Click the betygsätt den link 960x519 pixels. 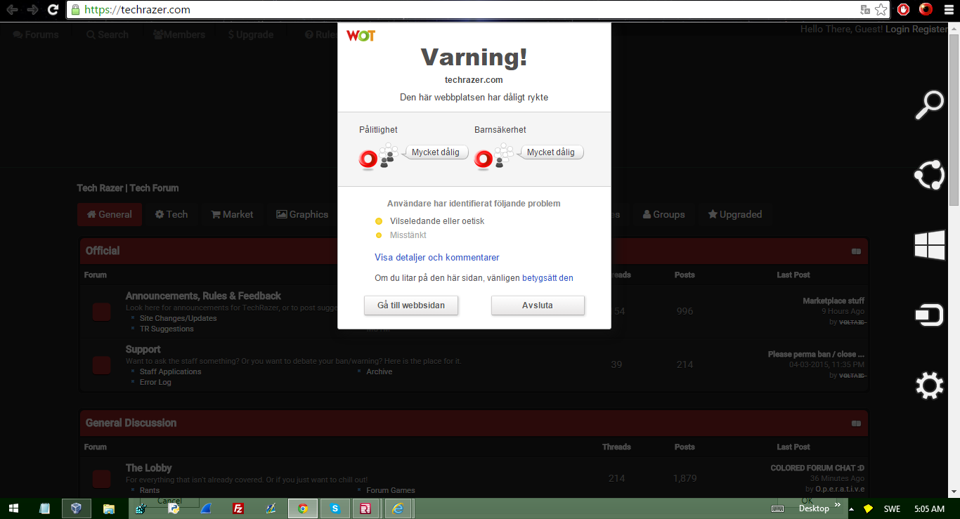(x=547, y=278)
